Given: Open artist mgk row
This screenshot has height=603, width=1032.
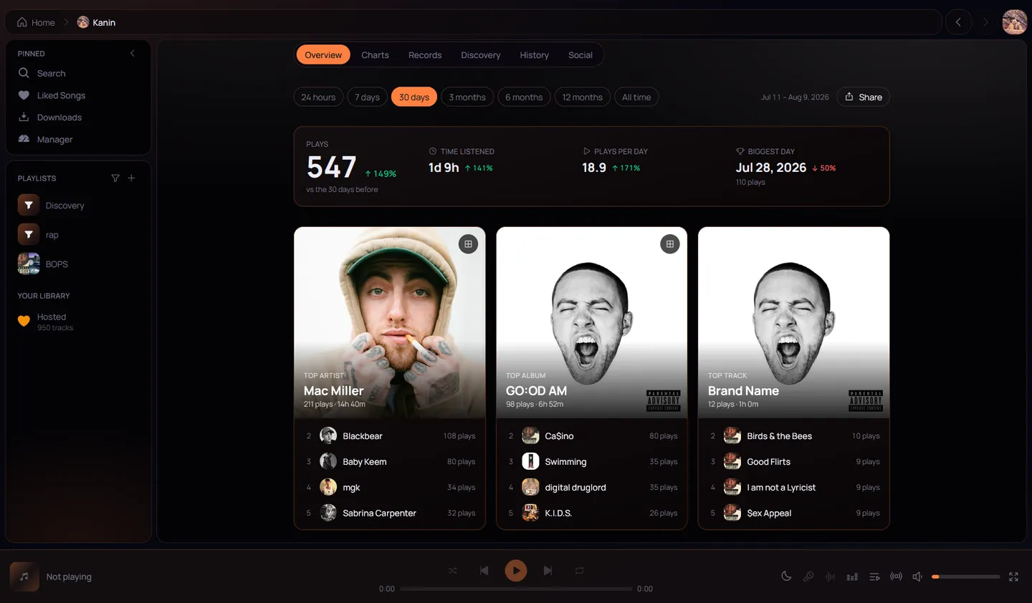Looking at the screenshot, I should [x=390, y=488].
